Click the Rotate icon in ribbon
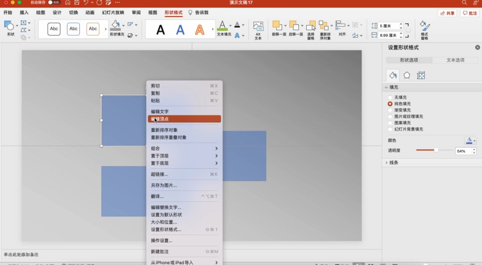Viewport: 482px width, 265px height. pos(355,35)
